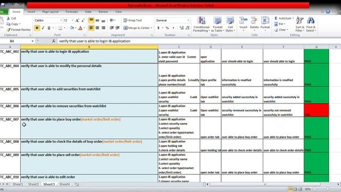Click the Insert Function fx icon

tap(53, 41)
